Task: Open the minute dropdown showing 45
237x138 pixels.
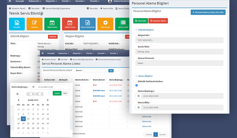Action: pyautogui.click(x=39, y=94)
